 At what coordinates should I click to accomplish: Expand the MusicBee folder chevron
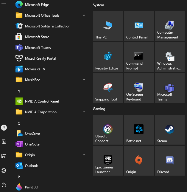tap(84, 80)
